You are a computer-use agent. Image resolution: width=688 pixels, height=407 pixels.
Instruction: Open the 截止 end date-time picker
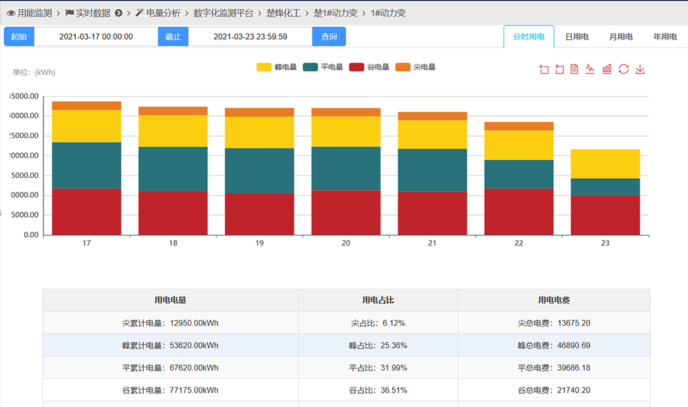[x=250, y=36]
